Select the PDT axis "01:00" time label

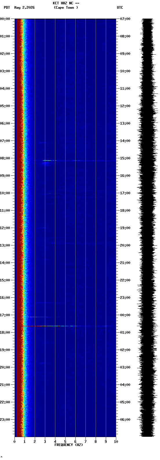(x=5, y=36)
